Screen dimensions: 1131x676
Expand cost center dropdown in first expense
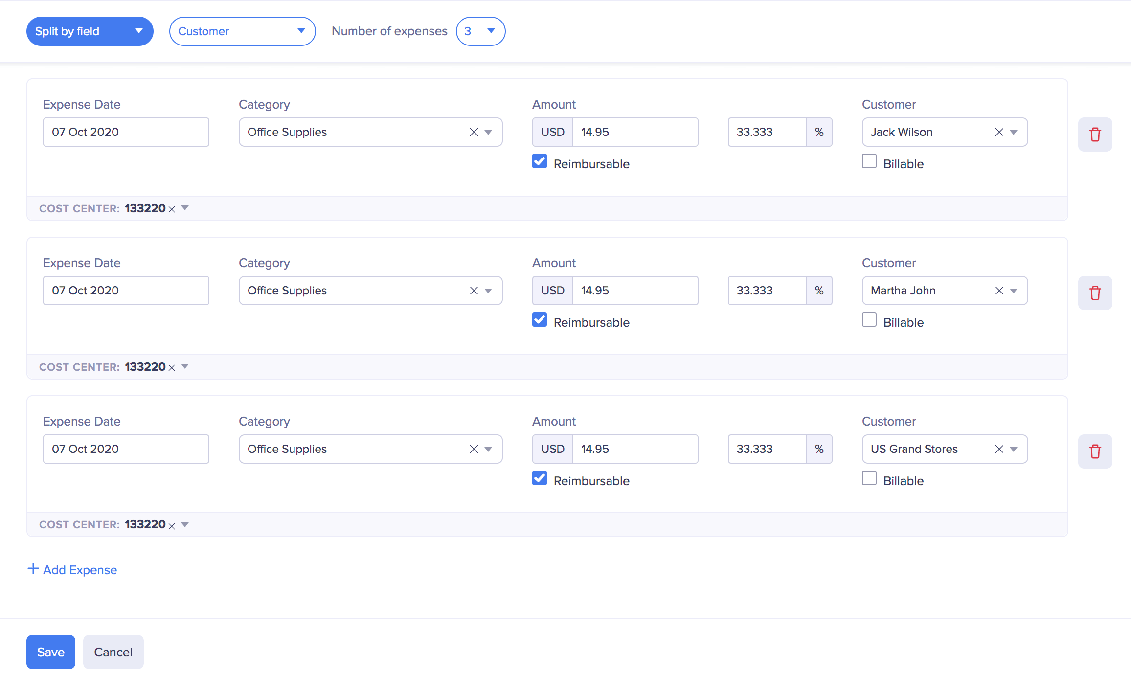point(185,208)
